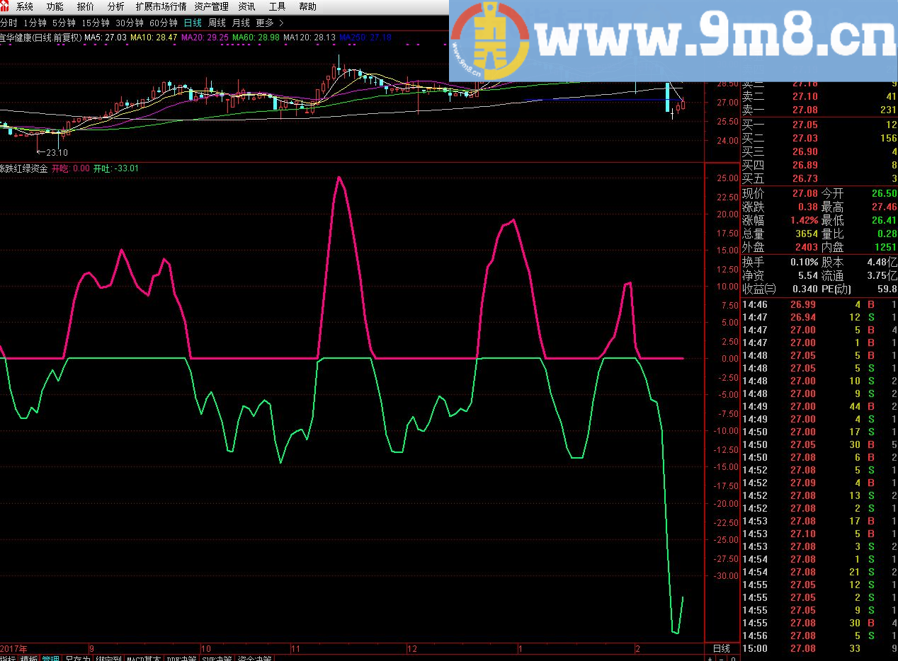
Task: Open the 管理 tab at bottom
Action: coord(51,658)
